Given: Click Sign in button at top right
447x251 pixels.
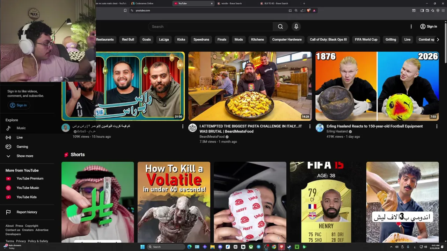Looking at the screenshot, I should [428, 26].
